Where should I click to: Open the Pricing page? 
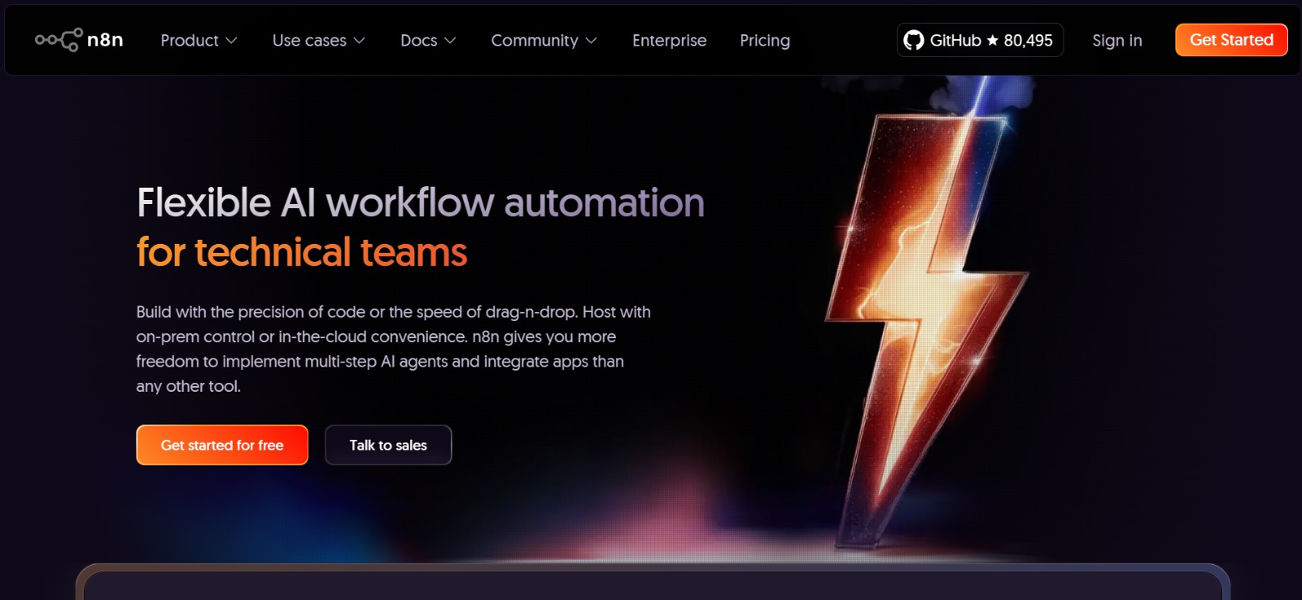764,41
